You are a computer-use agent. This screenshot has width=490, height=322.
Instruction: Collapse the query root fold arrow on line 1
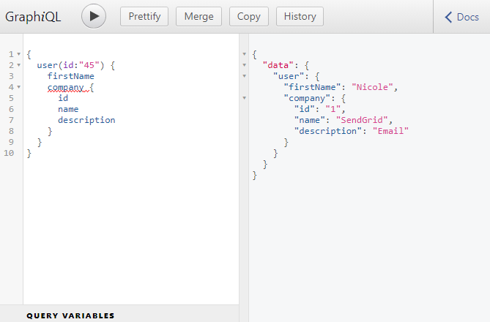point(18,55)
